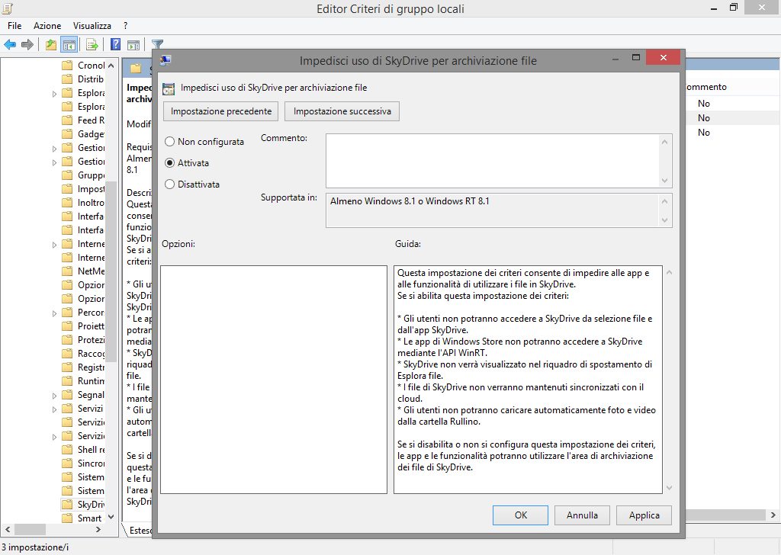Select the 'Non configurata' radio option
The height and width of the screenshot is (555, 781).
(169, 142)
